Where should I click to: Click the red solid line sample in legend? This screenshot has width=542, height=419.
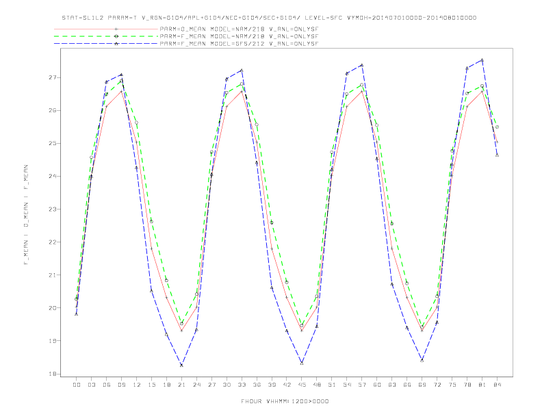tap(106, 29)
